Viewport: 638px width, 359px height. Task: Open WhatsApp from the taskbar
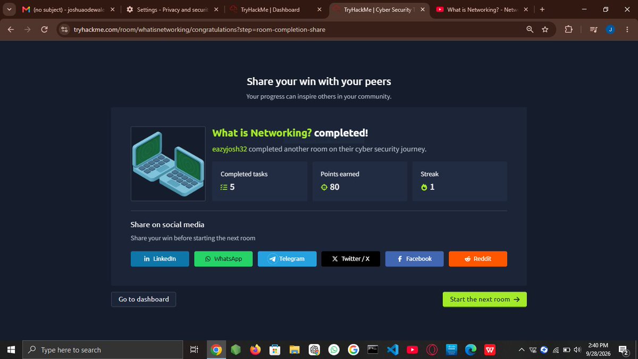pos(334,349)
